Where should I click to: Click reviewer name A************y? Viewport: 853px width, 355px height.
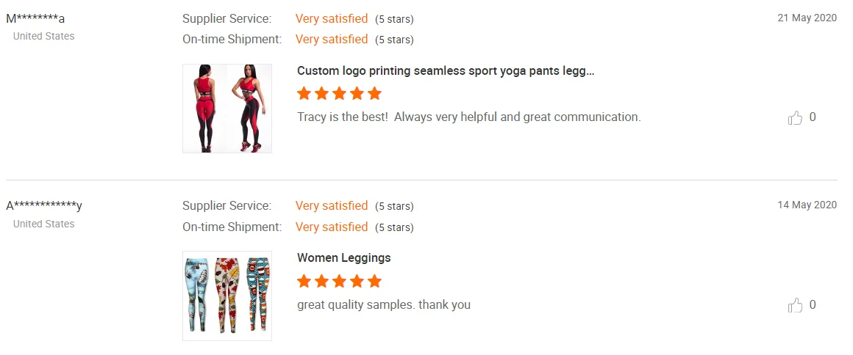pyautogui.click(x=44, y=206)
